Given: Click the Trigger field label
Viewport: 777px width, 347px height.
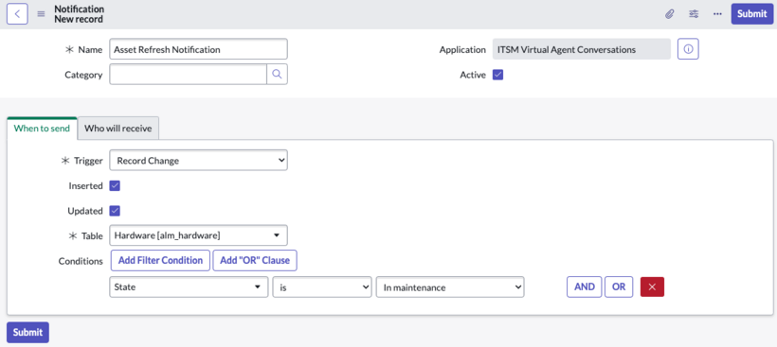Looking at the screenshot, I should pyautogui.click(x=88, y=161).
